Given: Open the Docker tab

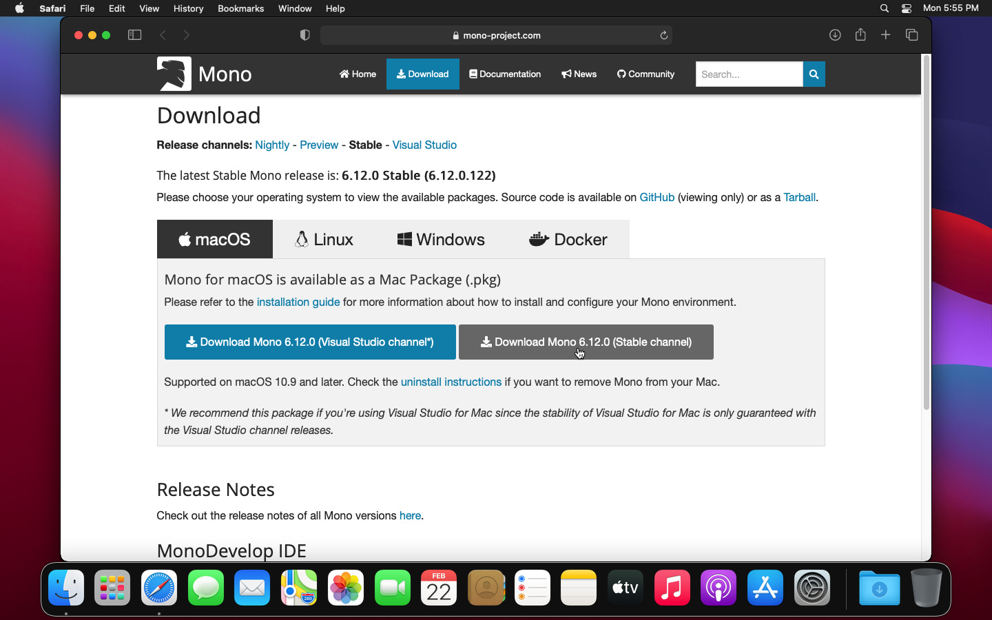Looking at the screenshot, I should (x=568, y=240).
